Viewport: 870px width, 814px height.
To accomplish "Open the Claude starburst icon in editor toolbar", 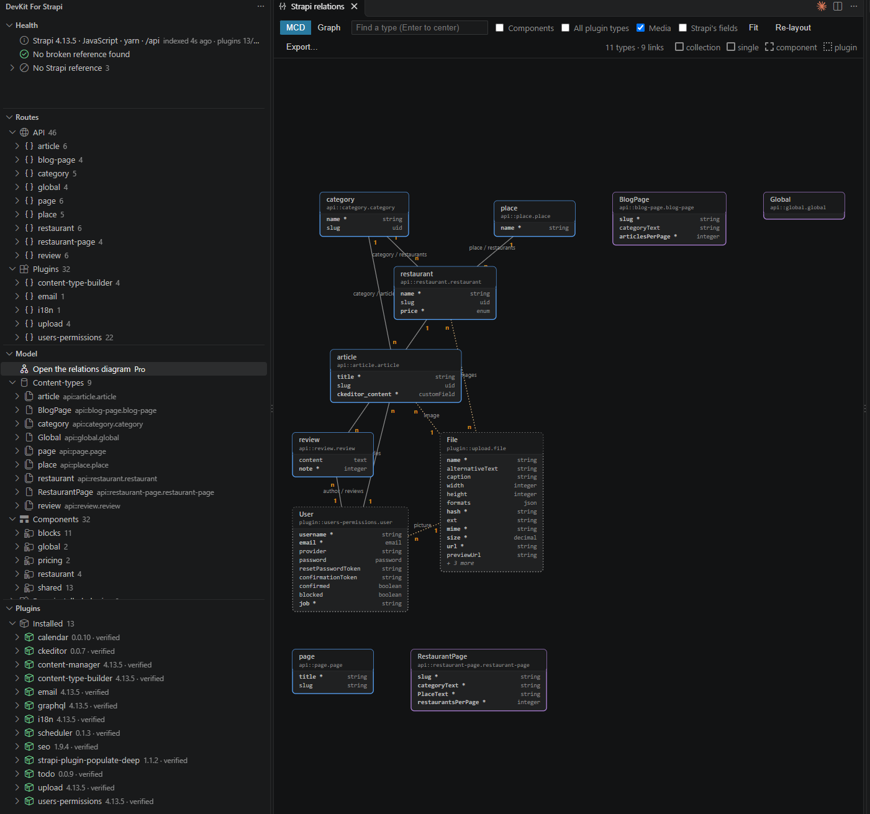I will [x=822, y=6].
